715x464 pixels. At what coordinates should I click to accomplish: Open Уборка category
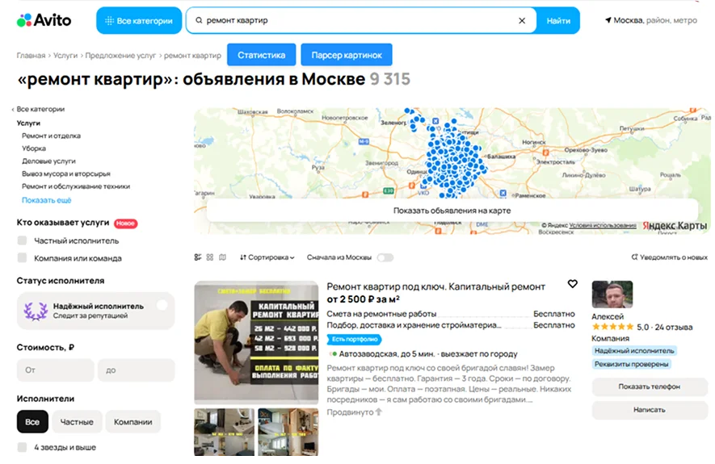34,148
